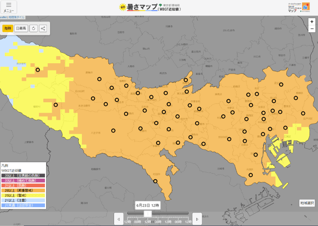The image size is (318, 226).
Task: Open the share icon next to refresh
Action: pyautogui.click(x=43, y=28)
